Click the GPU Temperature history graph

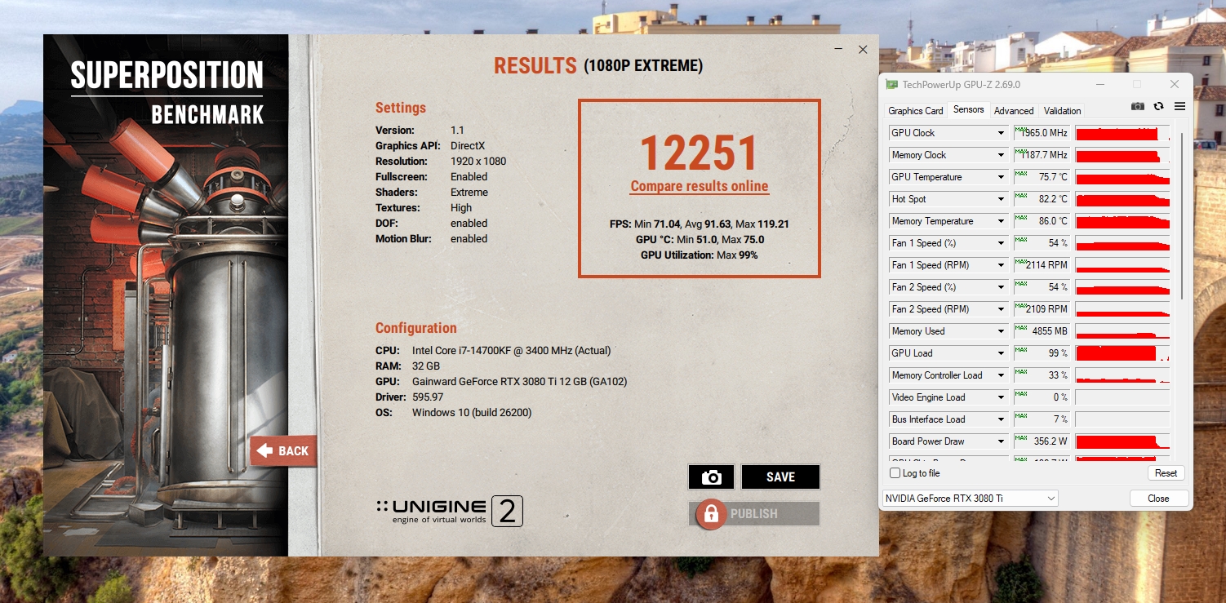(x=1122, y=177)
